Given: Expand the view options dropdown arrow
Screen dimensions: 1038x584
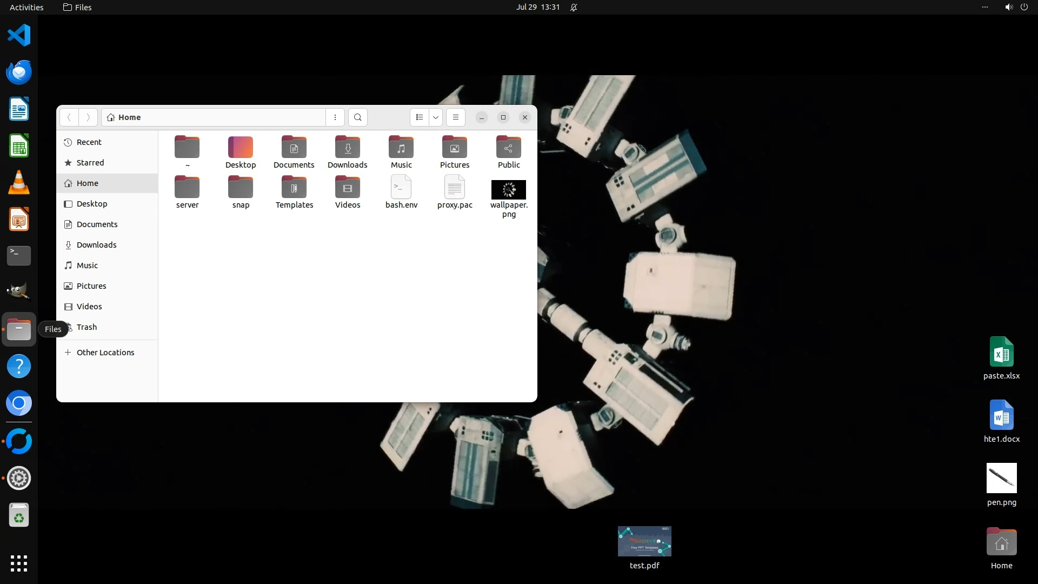Looking at the screenshot, I should point(436,117).
